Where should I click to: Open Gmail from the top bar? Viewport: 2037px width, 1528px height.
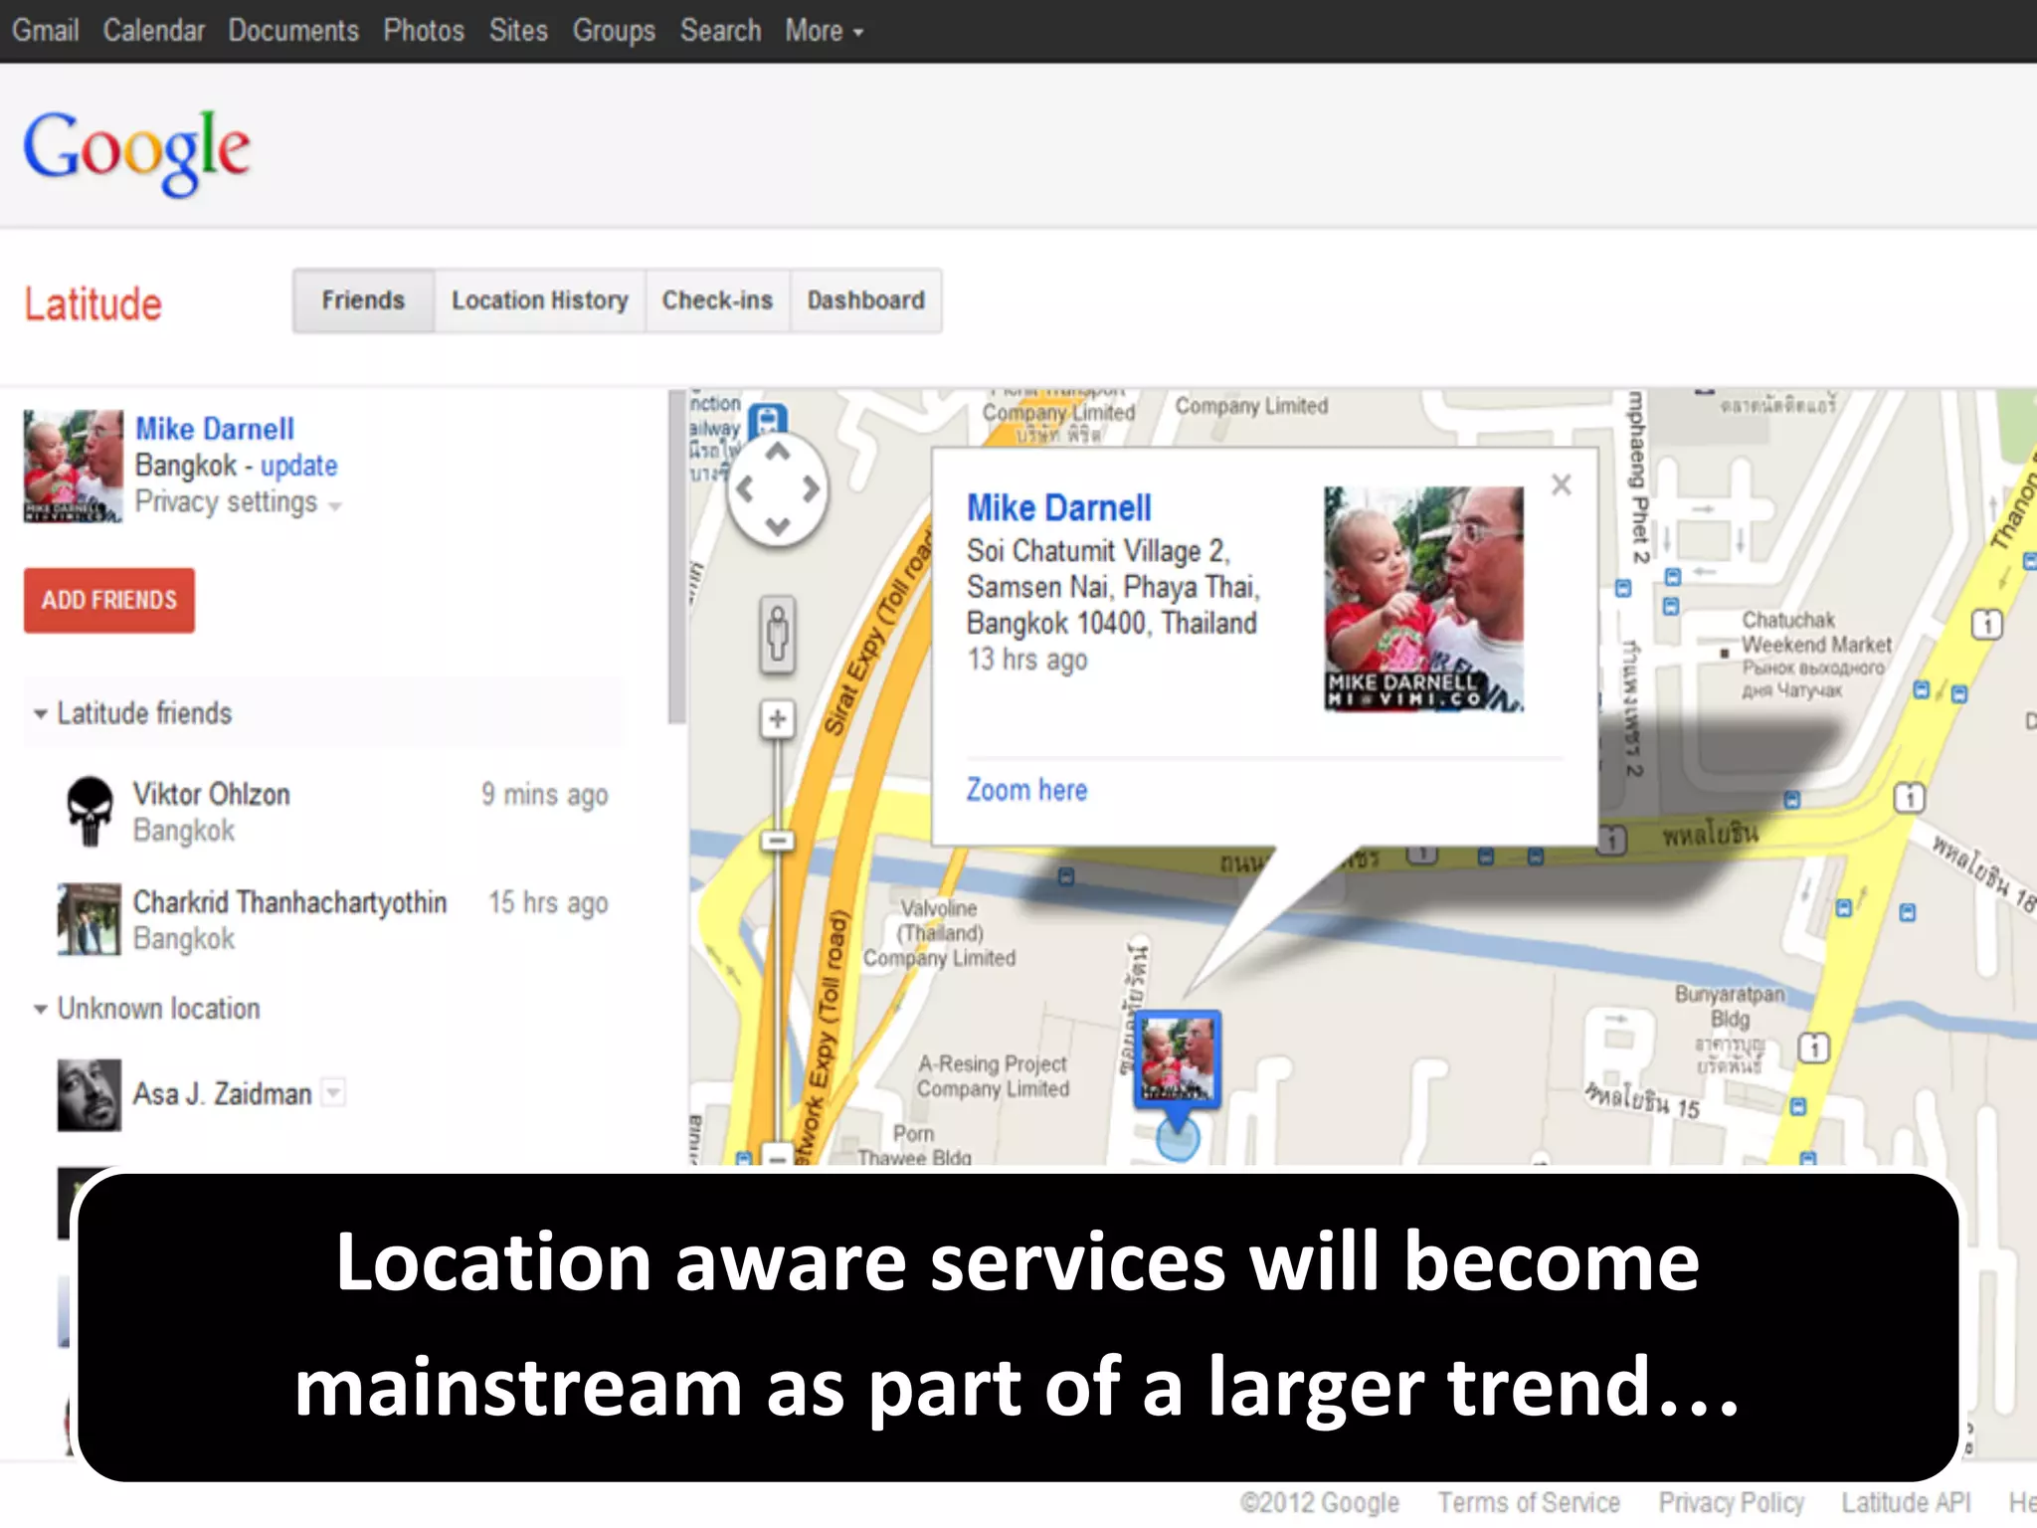point(45,31)
